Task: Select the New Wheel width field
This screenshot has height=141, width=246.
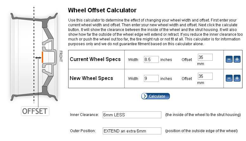Action: click(151, 78)
